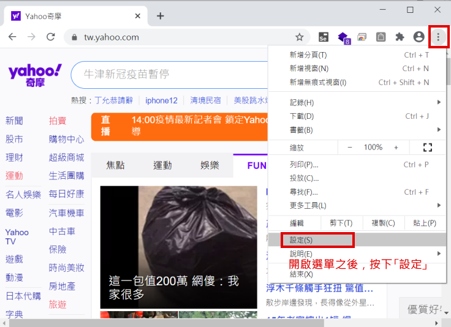
Task: Click the horizontal scrollbar thumb
Action: click(166, 323)
